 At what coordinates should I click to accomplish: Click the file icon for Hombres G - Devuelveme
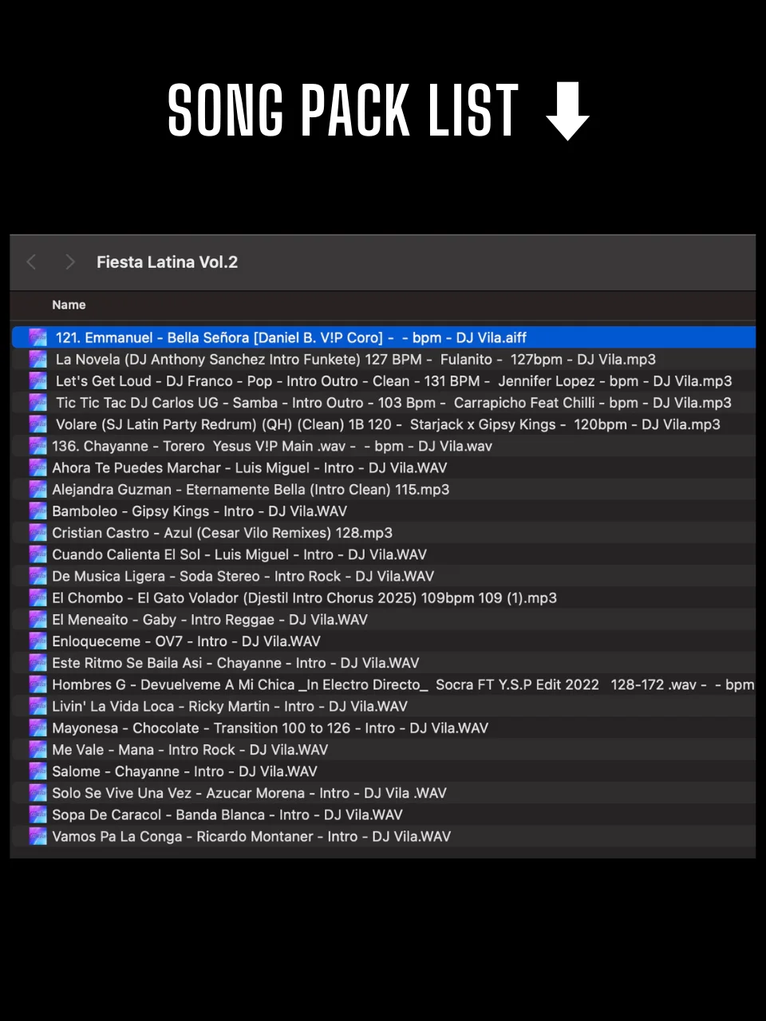(x=38, y=684)
